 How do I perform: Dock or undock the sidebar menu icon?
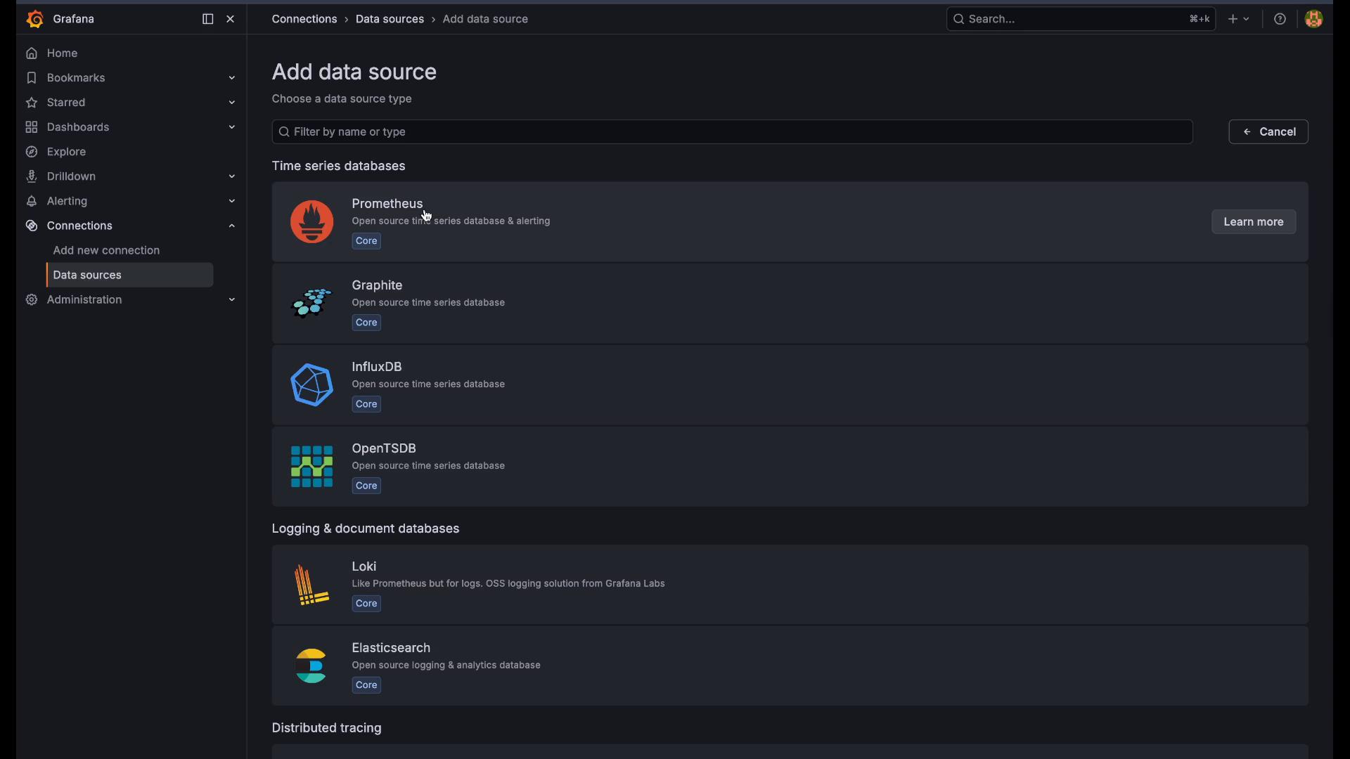[x=207, y=19]
